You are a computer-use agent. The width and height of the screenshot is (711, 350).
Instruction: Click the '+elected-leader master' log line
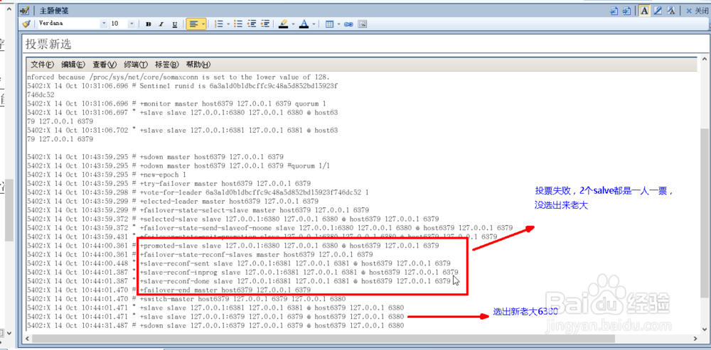[172, 201]
